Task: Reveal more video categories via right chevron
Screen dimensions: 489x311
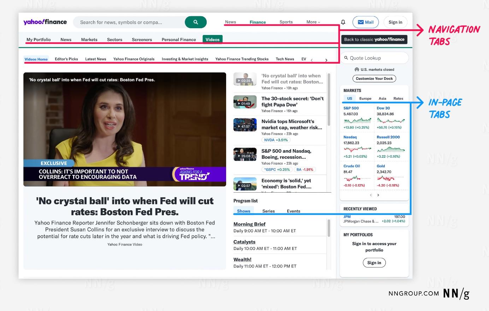Action: 326,60
